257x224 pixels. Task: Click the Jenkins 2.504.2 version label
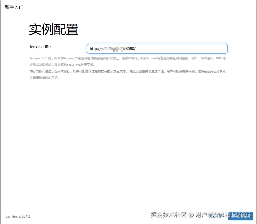(18, 216)
